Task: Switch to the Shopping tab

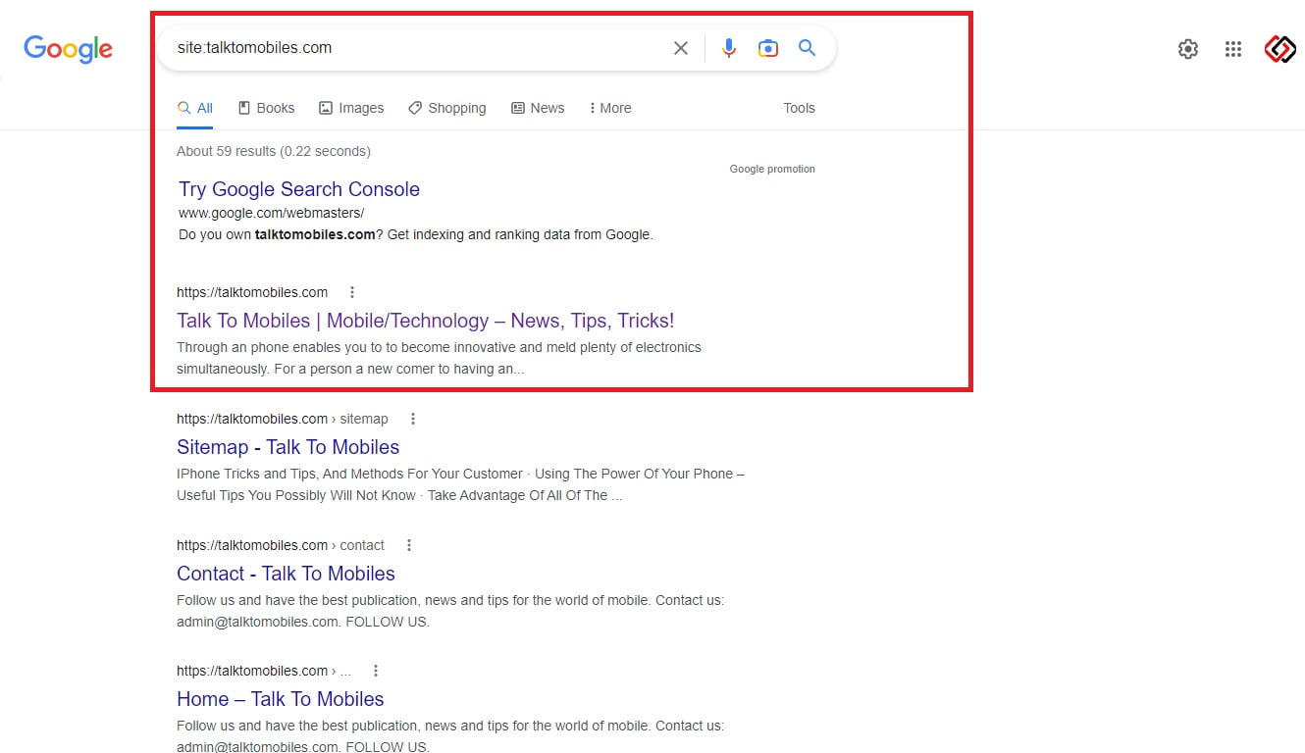Action: (x=447, y=108)
